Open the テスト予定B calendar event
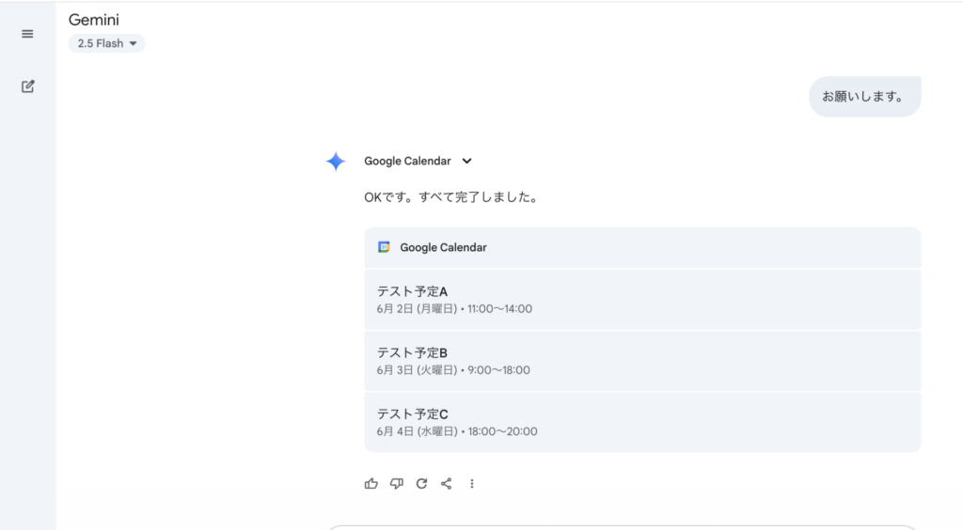The width and height of the screenshot is (963, 530). 642,361
